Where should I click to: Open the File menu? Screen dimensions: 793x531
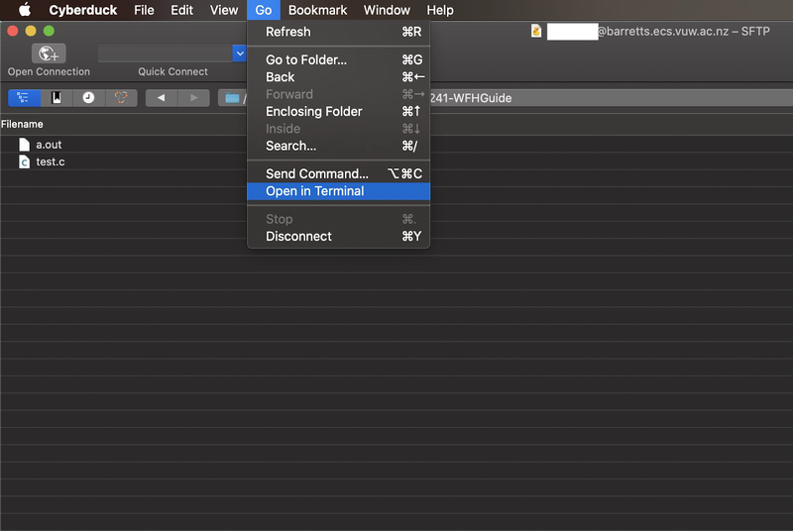144,10
